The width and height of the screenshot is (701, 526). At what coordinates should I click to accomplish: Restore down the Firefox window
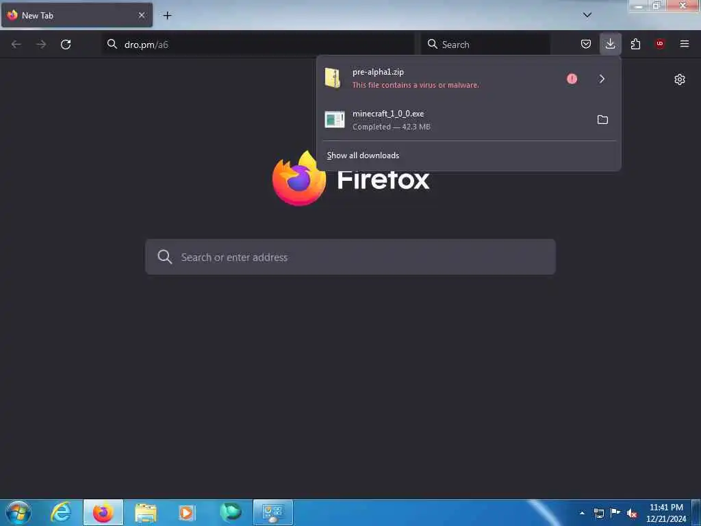[x=657, y=5]
